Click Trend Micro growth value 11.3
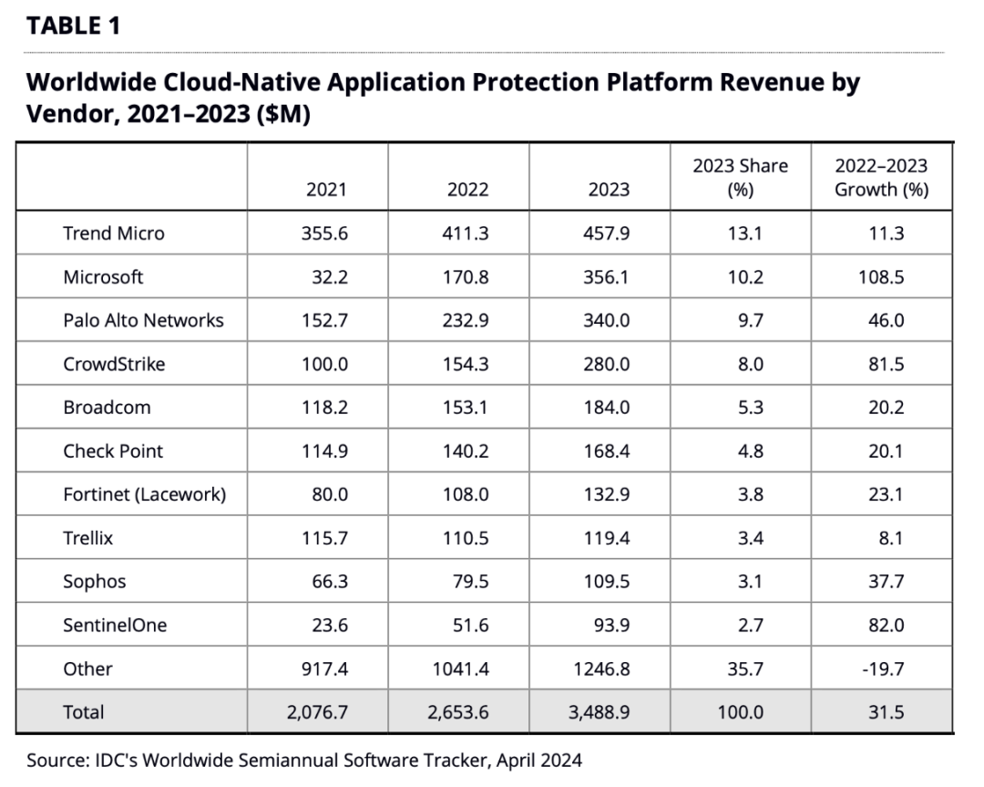984x787 pixels. [887, 233]
